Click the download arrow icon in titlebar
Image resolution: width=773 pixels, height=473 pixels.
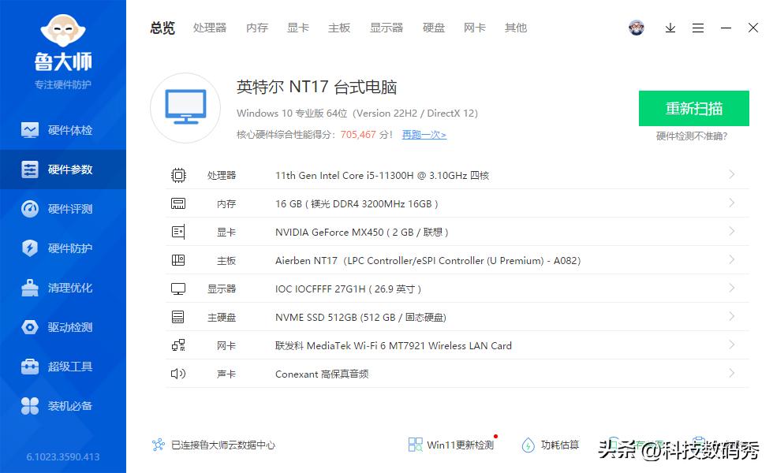[x=670, y=28]
